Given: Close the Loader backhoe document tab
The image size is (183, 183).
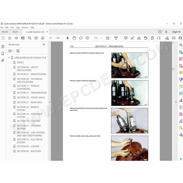Looking at the screenshot, I should [47, 32].
